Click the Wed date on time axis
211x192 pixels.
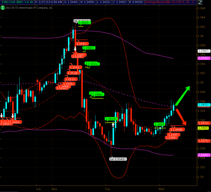[162, 189]
